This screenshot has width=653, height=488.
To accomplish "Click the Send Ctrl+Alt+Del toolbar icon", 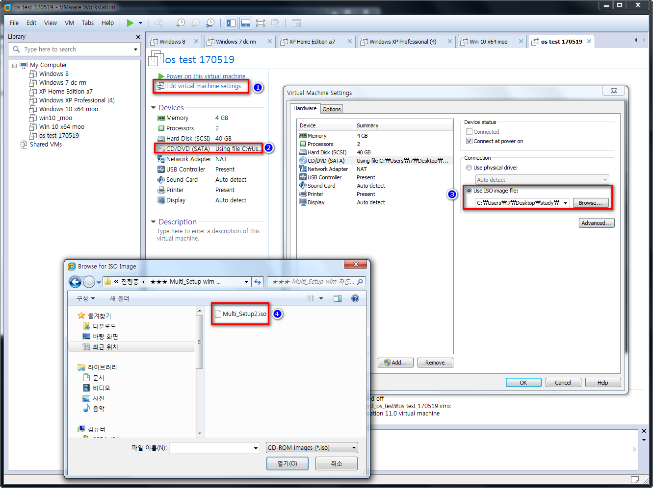I will [x=159, y=23].
